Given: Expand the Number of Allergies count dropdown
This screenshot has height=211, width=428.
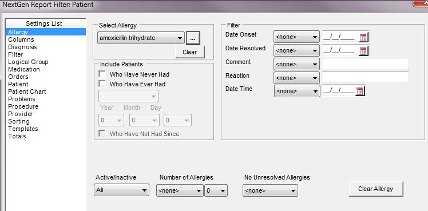Looking at the screenshot, I should pyautogui.click(x=216, y=190).
